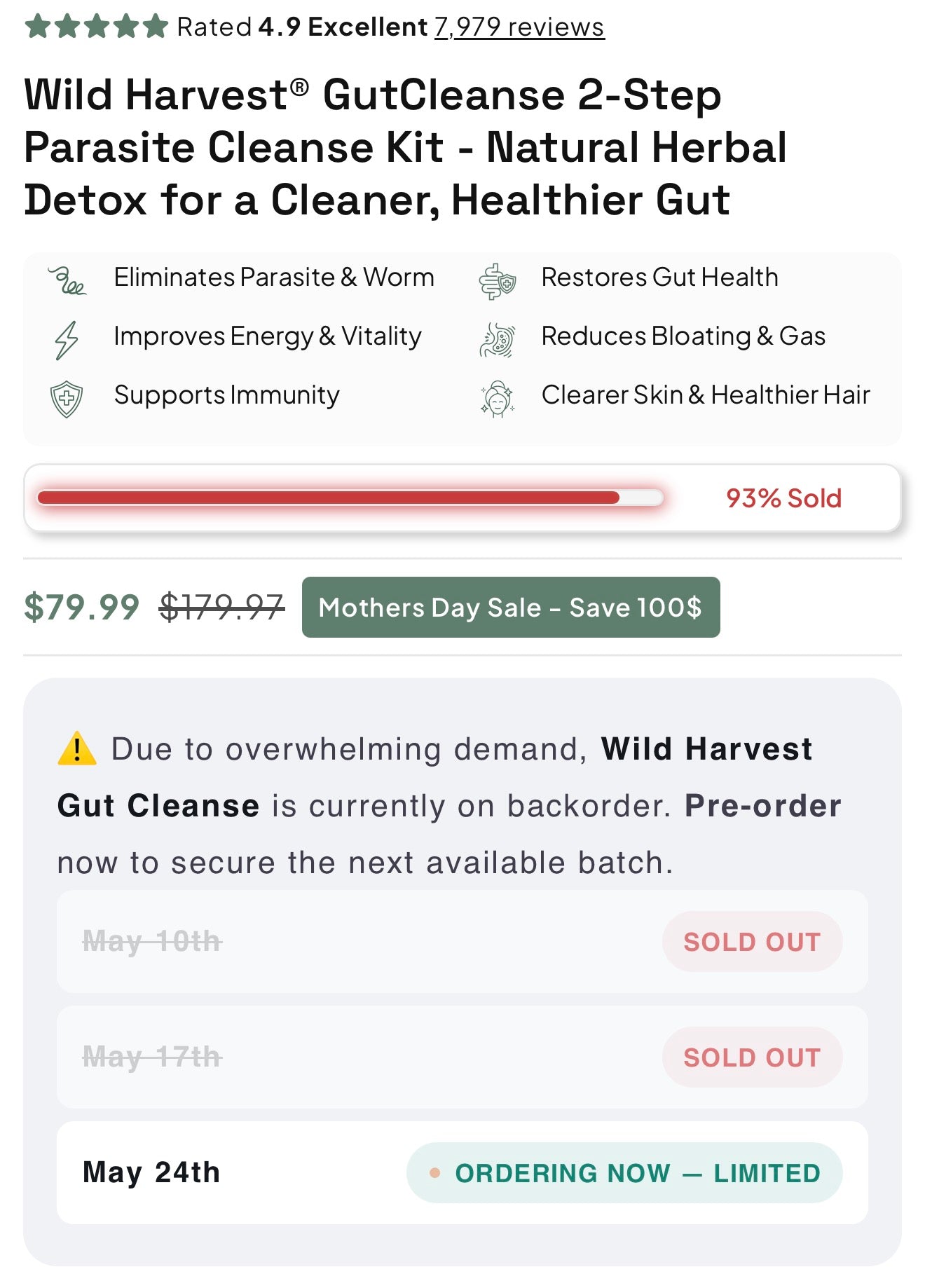Screen dimensions: 925x1281
Task: Click the product title heading
Action: tap(406, 147)
